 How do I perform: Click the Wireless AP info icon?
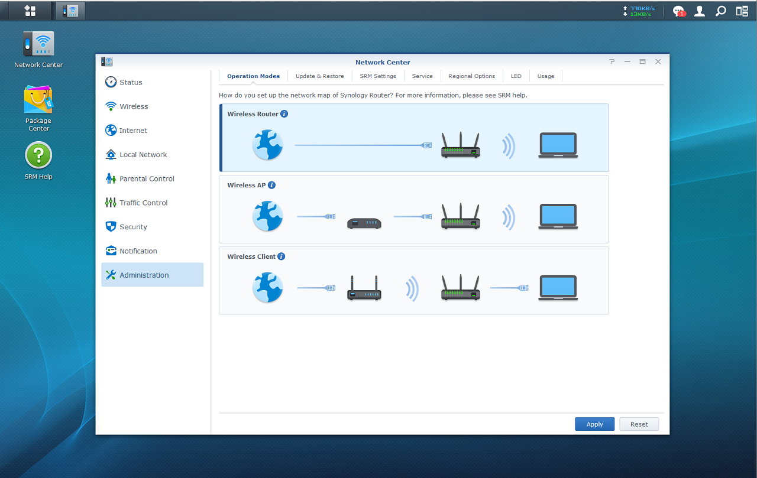272,185
